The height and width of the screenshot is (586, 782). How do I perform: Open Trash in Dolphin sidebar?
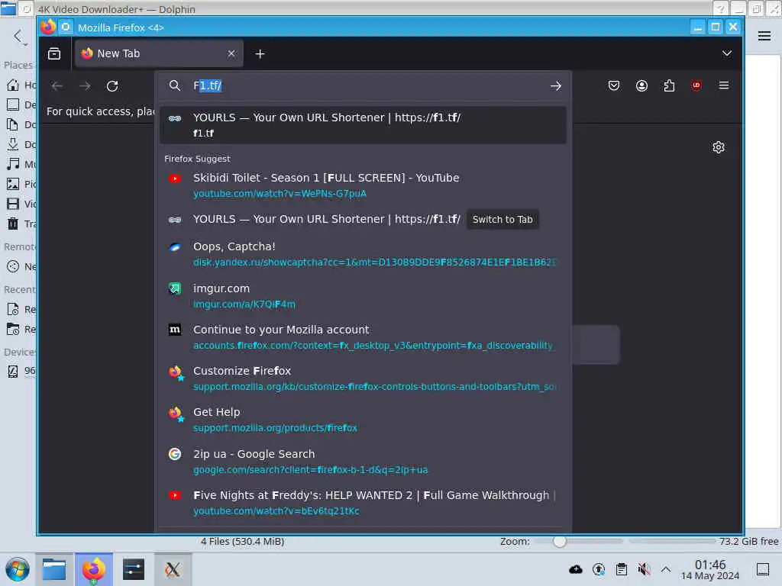[x=21, y=224]
